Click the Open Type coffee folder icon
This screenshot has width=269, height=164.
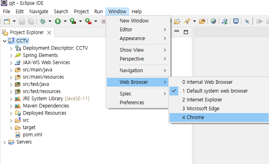click(x=202, y=21)
